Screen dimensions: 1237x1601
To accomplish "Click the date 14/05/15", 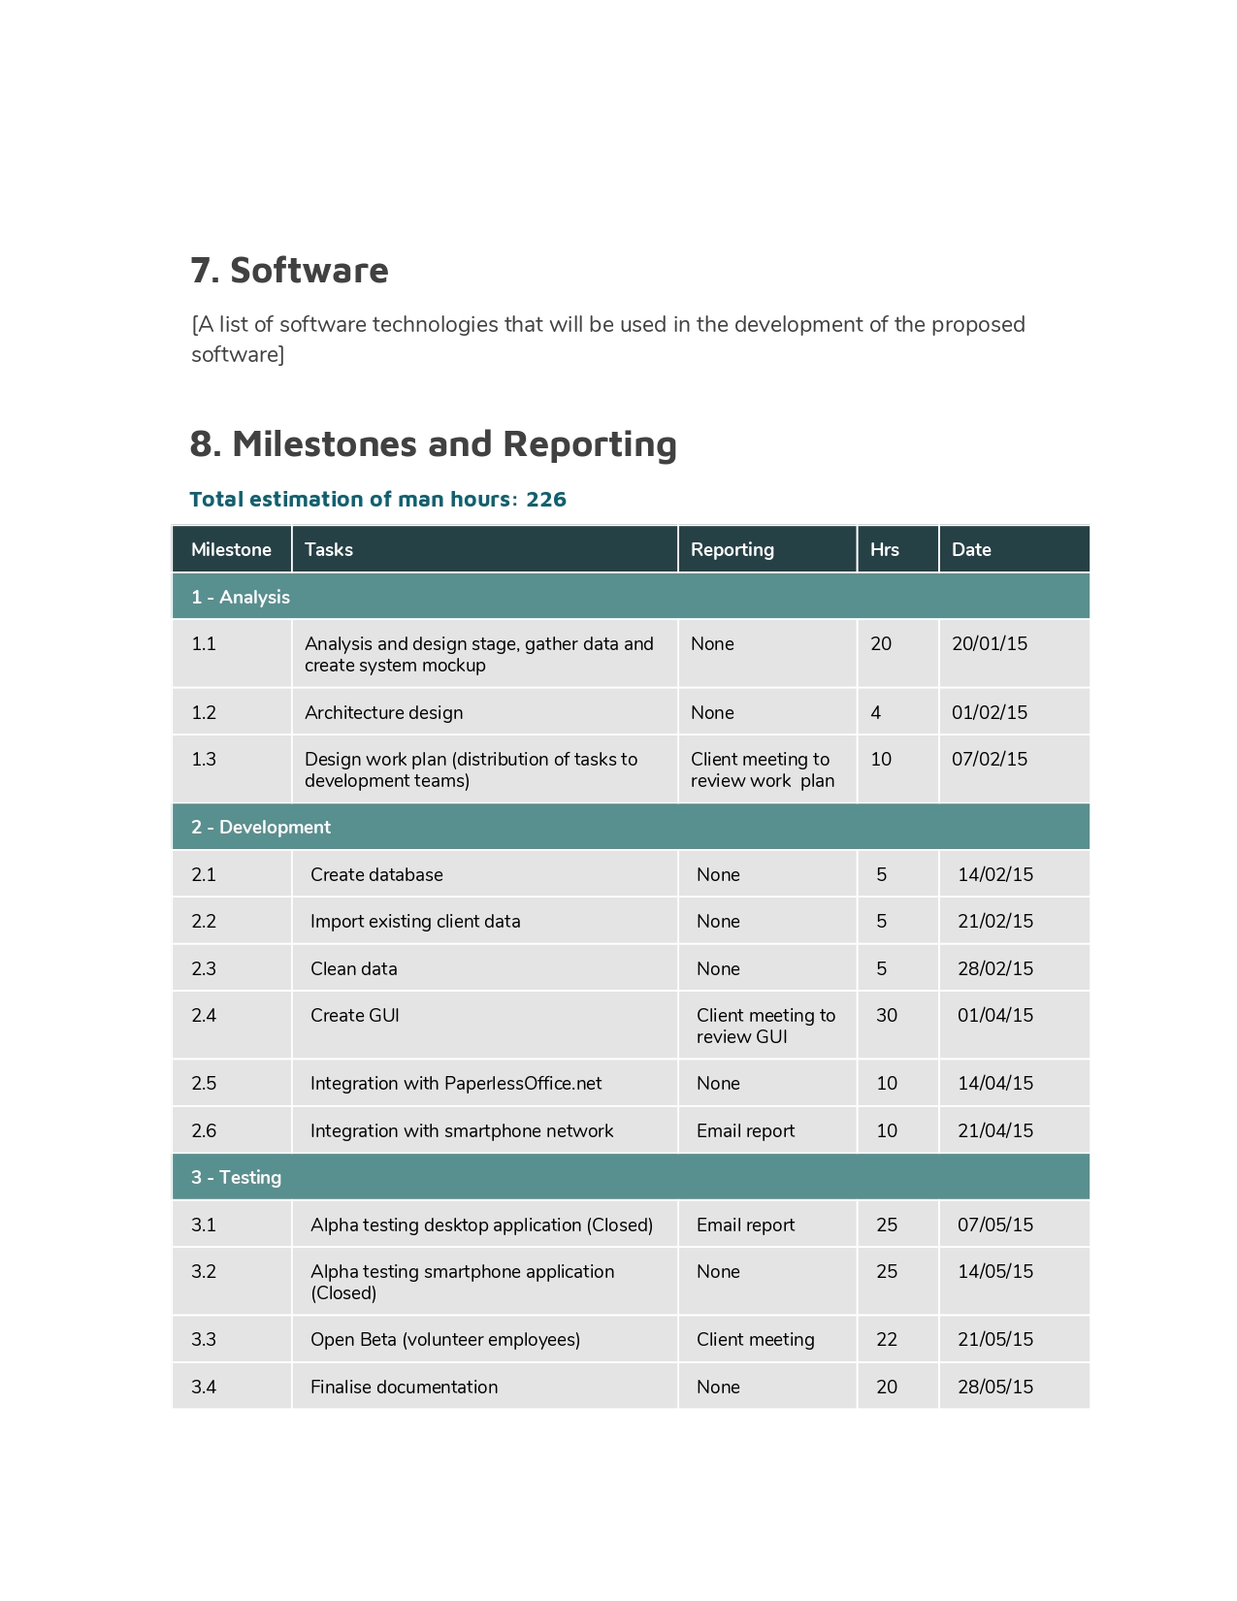I will [995, 1271].
